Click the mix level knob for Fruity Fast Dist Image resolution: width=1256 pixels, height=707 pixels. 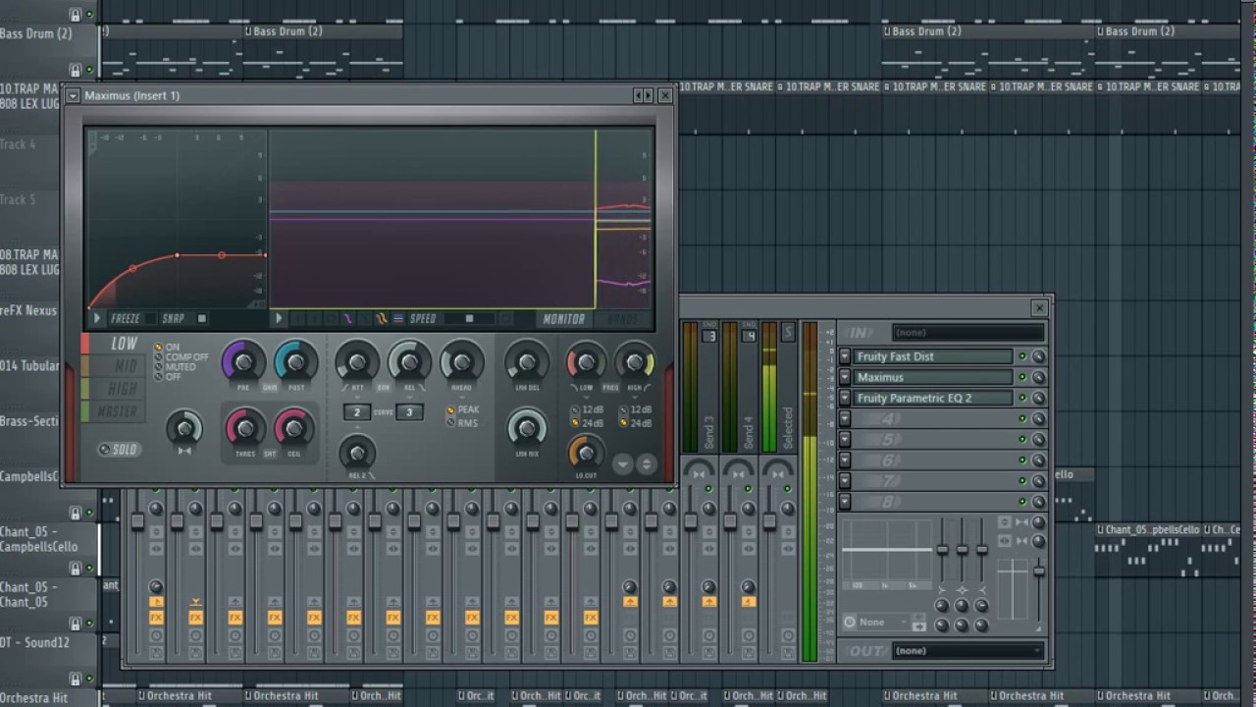1038,356
